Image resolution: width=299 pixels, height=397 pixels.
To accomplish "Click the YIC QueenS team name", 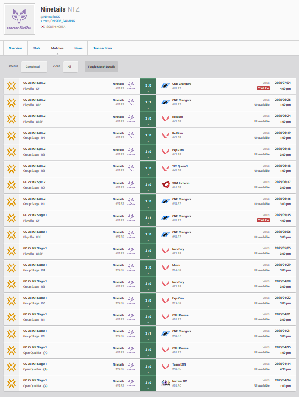I will (x=180, y=166).
